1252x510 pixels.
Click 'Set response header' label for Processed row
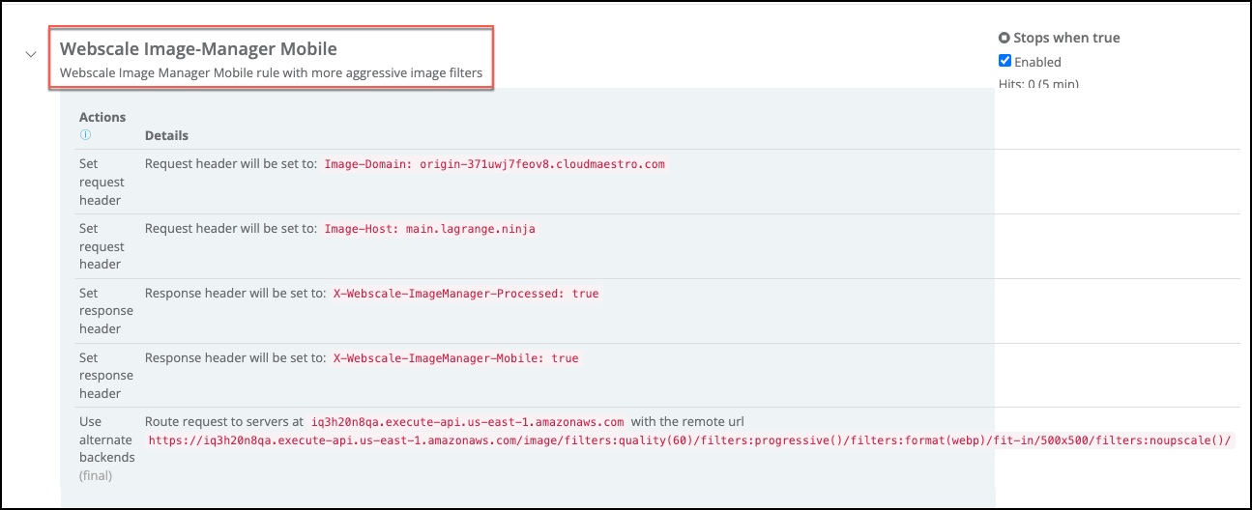tap(104, 310)
